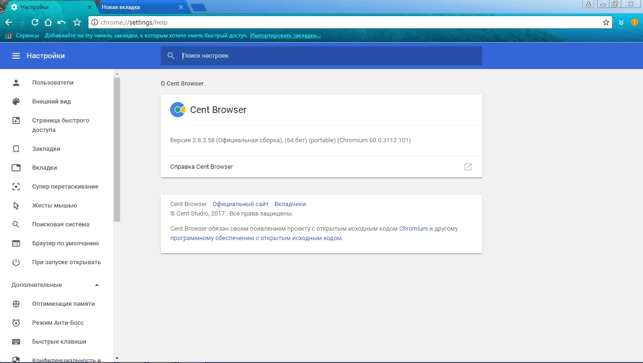The width and height of the screenshot is (643, 363).
Task: Click the bookmarks star toolbar icon
Action: 77,22
